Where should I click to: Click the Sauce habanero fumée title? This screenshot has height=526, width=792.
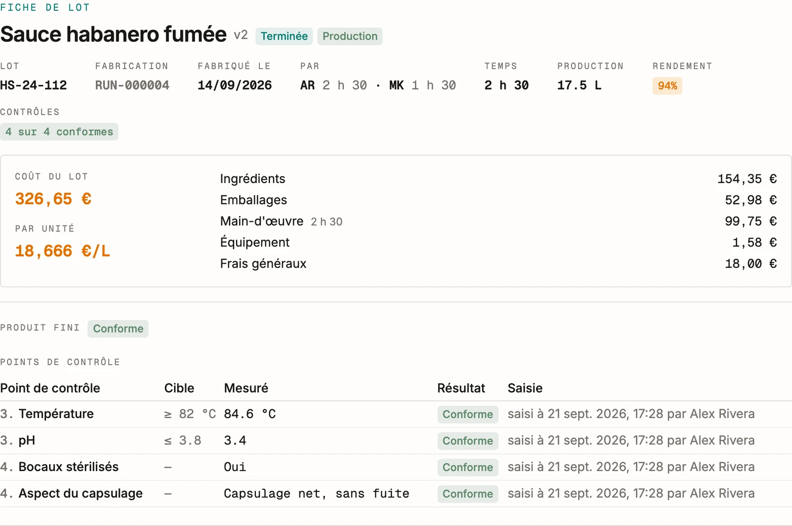click(113, 34)
